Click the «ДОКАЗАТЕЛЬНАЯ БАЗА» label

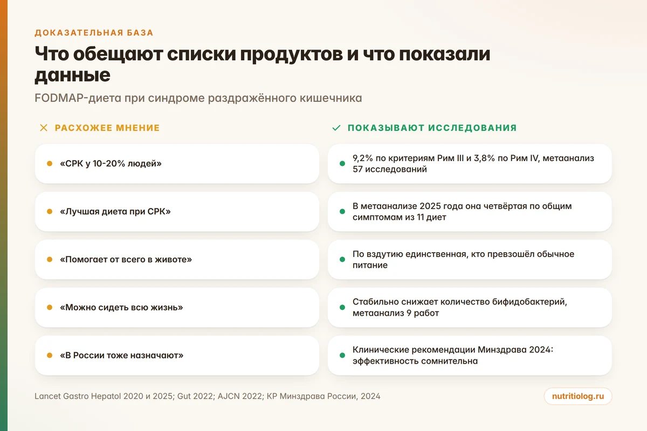(94, 32)
